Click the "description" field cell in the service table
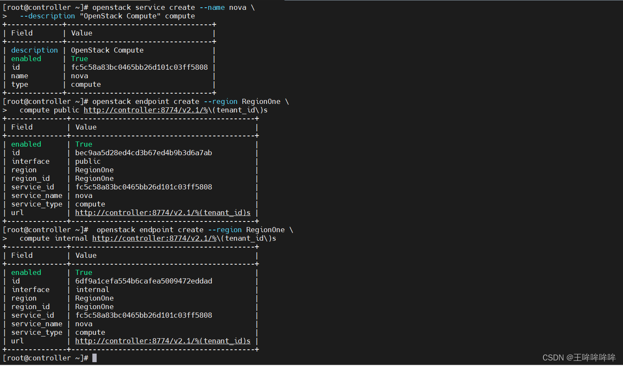Screen dimensions: 623x366 [35, 50]
